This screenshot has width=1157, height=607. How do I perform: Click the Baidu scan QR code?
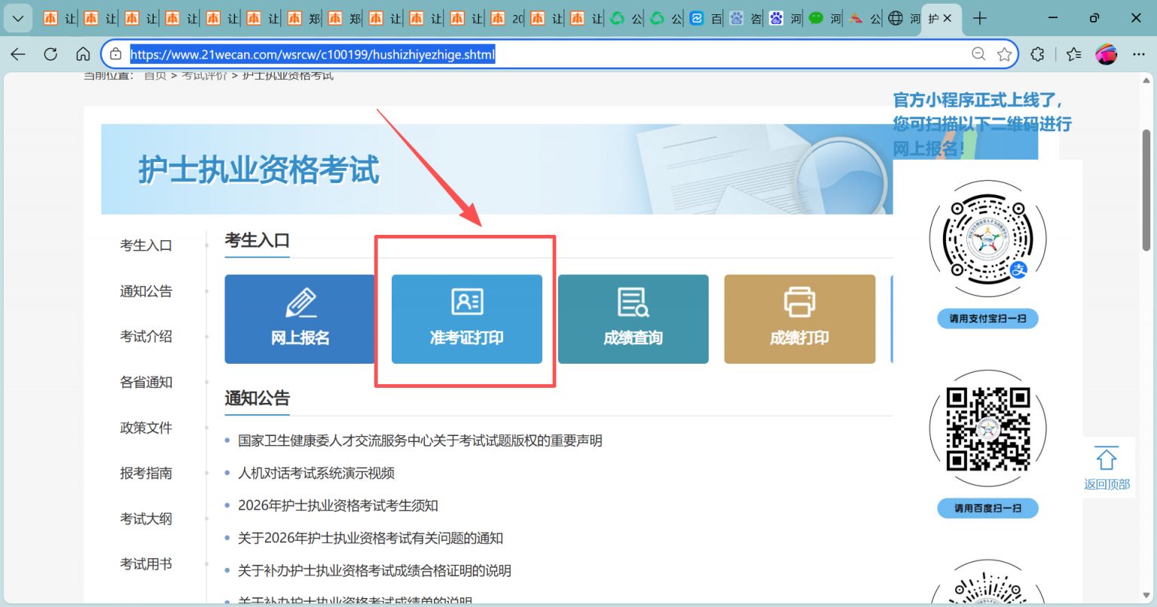click(988, 429)
